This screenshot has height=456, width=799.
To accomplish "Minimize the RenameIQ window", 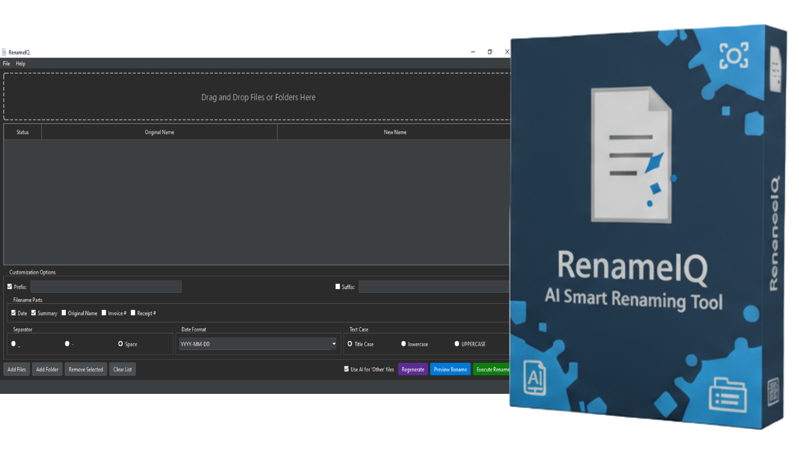I will (x=473, y=52).
